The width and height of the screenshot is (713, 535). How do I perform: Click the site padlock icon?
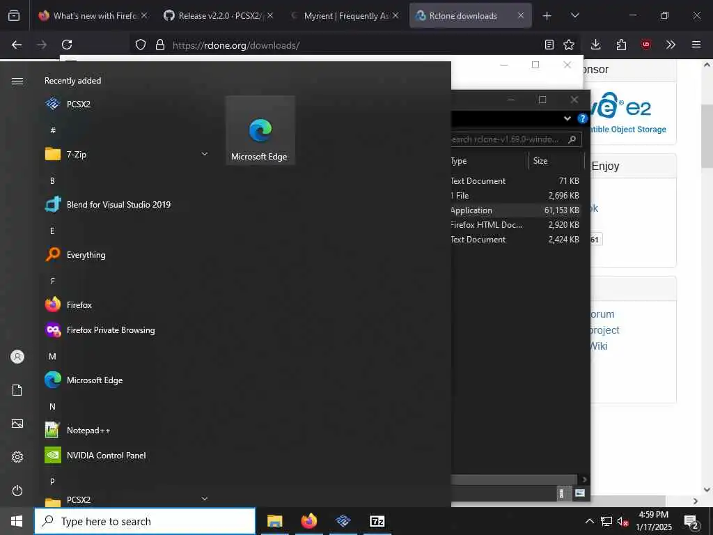tap(160, 45)
